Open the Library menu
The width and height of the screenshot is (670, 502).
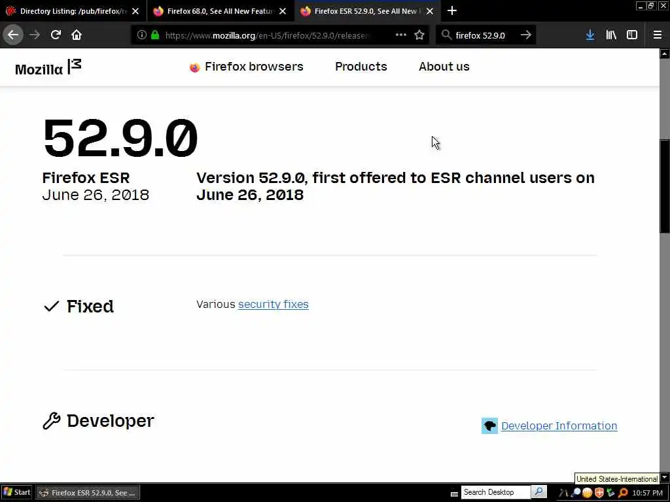point(611,35)
